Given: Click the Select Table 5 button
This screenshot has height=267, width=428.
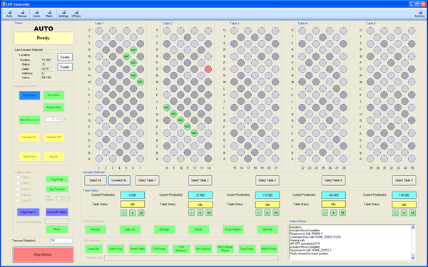Looking at the screenshot, I should pos(404,180).
